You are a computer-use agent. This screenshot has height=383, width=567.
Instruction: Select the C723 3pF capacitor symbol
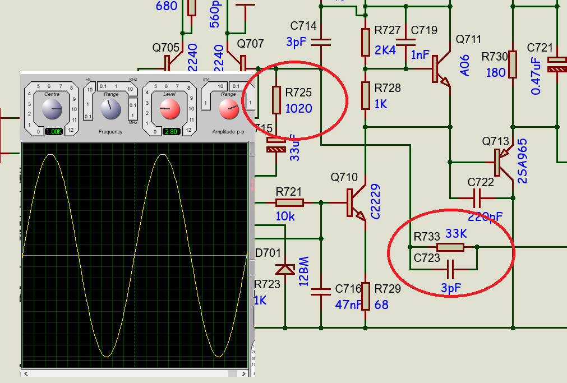[x=450, y=269]
